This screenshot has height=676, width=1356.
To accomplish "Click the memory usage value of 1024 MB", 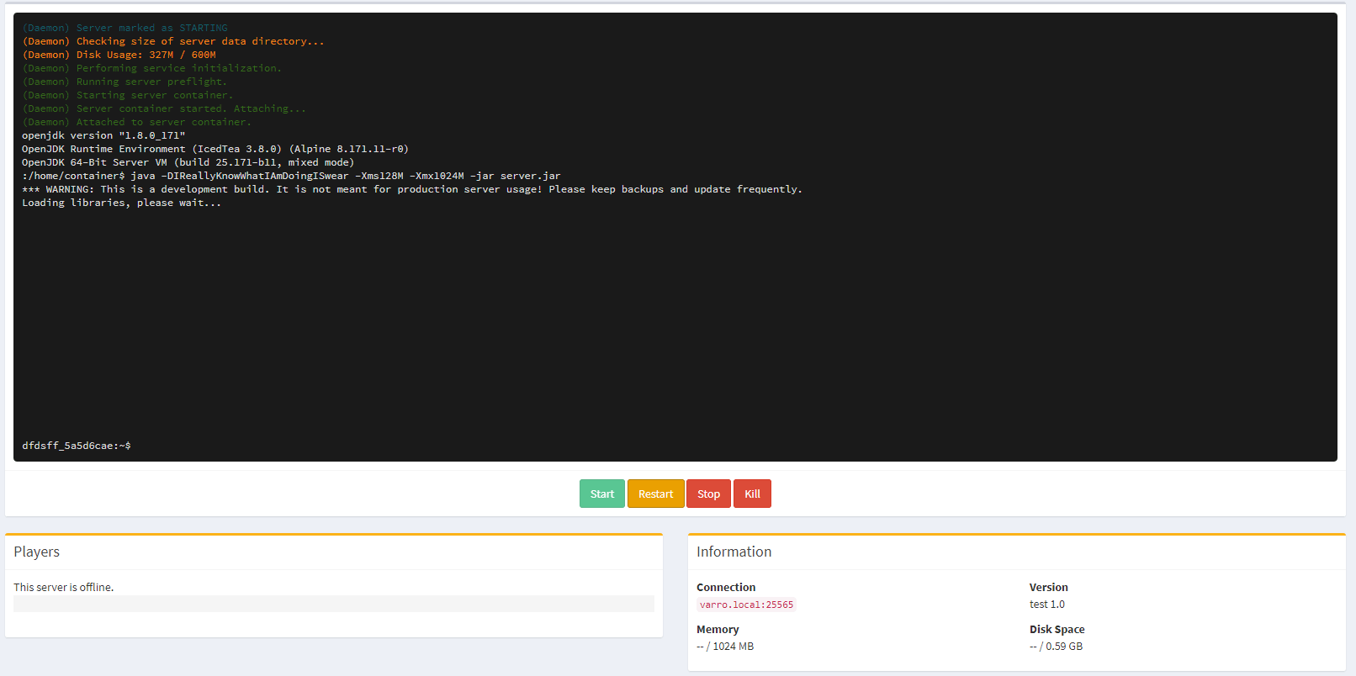I will (x=725, y=646).
